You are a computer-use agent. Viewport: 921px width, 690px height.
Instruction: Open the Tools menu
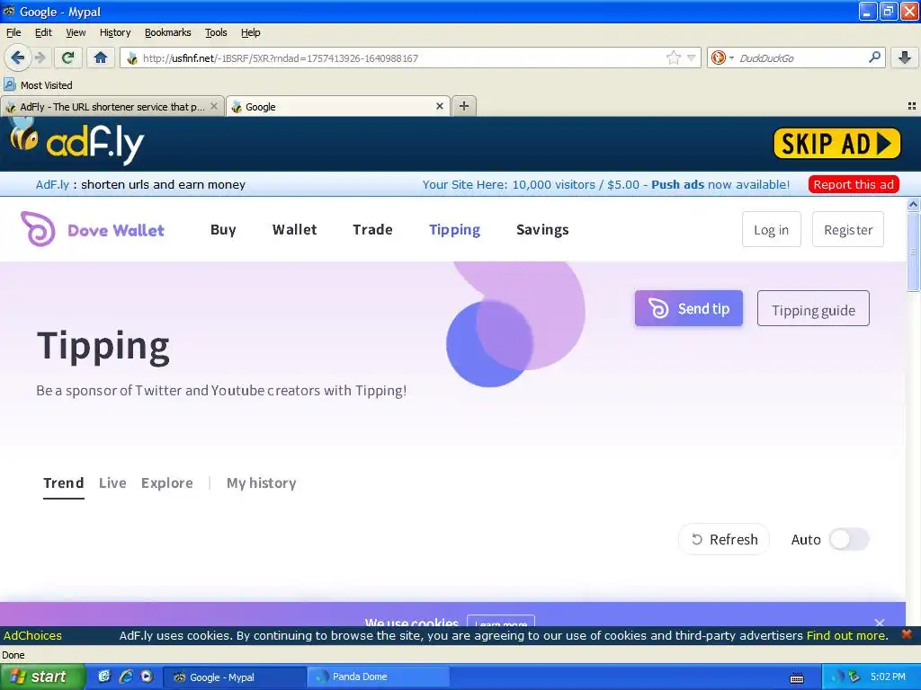[216, 32]
